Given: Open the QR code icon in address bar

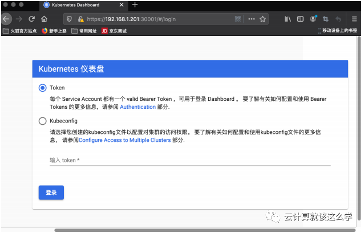Looking at the screenshot, I should [x=238, y=19].
